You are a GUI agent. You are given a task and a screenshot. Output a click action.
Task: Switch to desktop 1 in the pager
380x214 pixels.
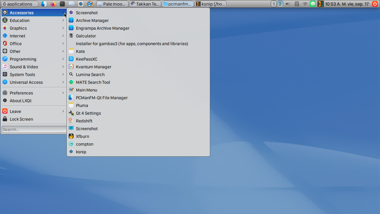(274, 4)
